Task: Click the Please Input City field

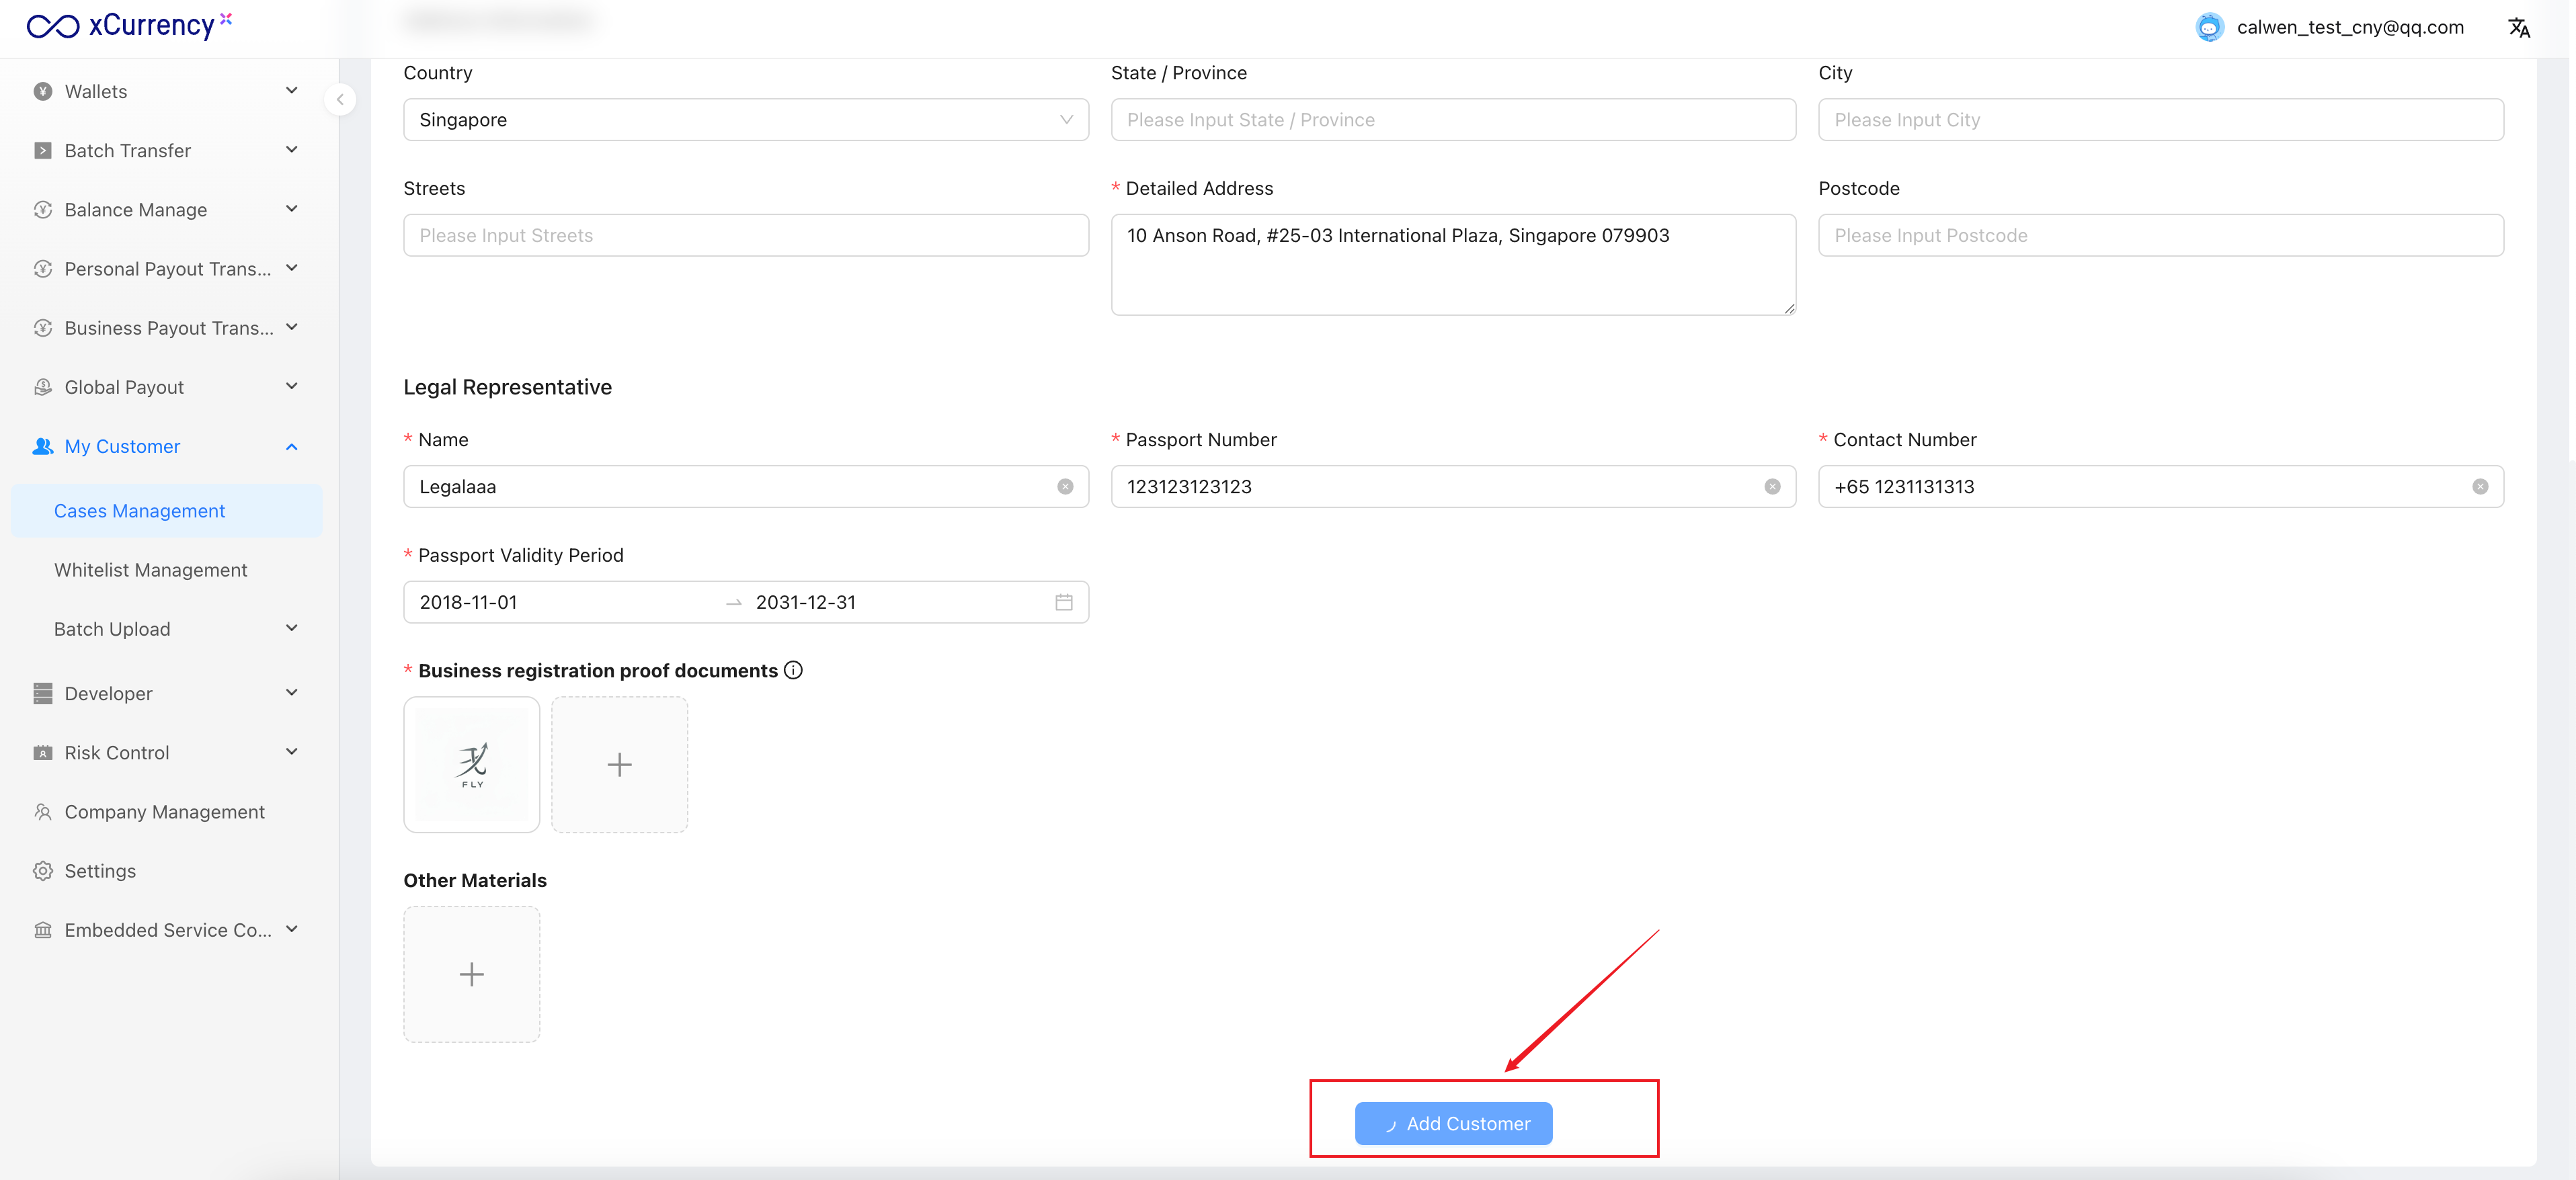Action: pyautogui.click(x=2160, y=120)
